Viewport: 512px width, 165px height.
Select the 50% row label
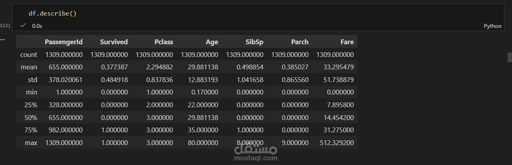pyautogui.click(x=31, y=117)
